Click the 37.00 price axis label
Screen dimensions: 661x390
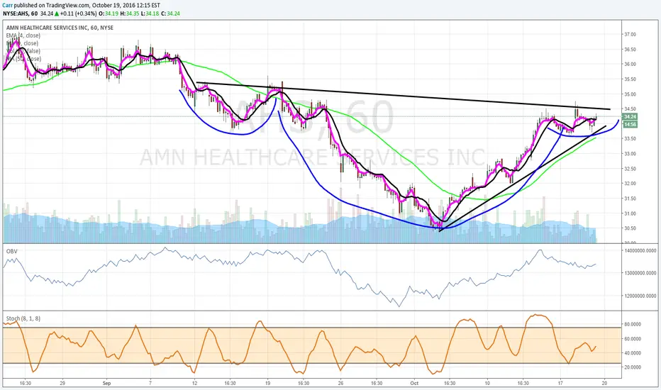[630, 35]
